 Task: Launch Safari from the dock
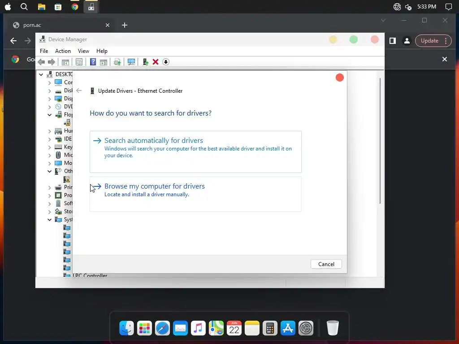tap(162, 328)
